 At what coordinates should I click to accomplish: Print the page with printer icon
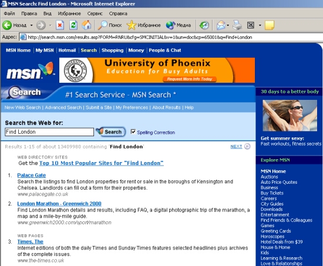click(x=237, y=25)
